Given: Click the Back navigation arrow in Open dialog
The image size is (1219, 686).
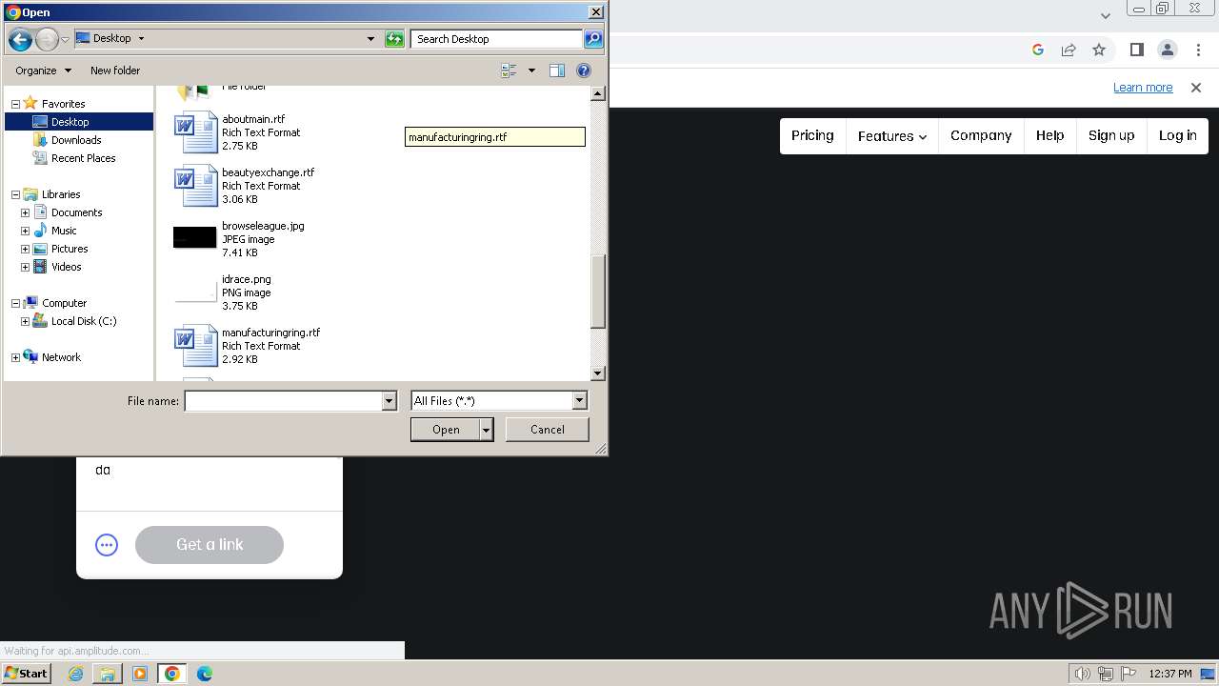Looking at the screenshot, I should coord(20,39).
